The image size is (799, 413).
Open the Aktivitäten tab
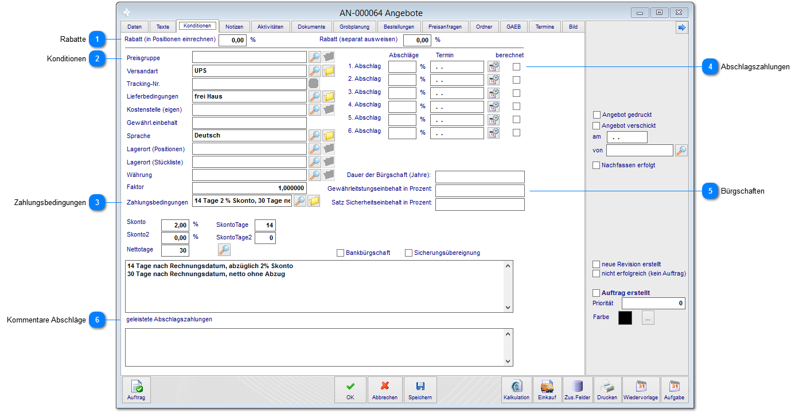(270, 26)
